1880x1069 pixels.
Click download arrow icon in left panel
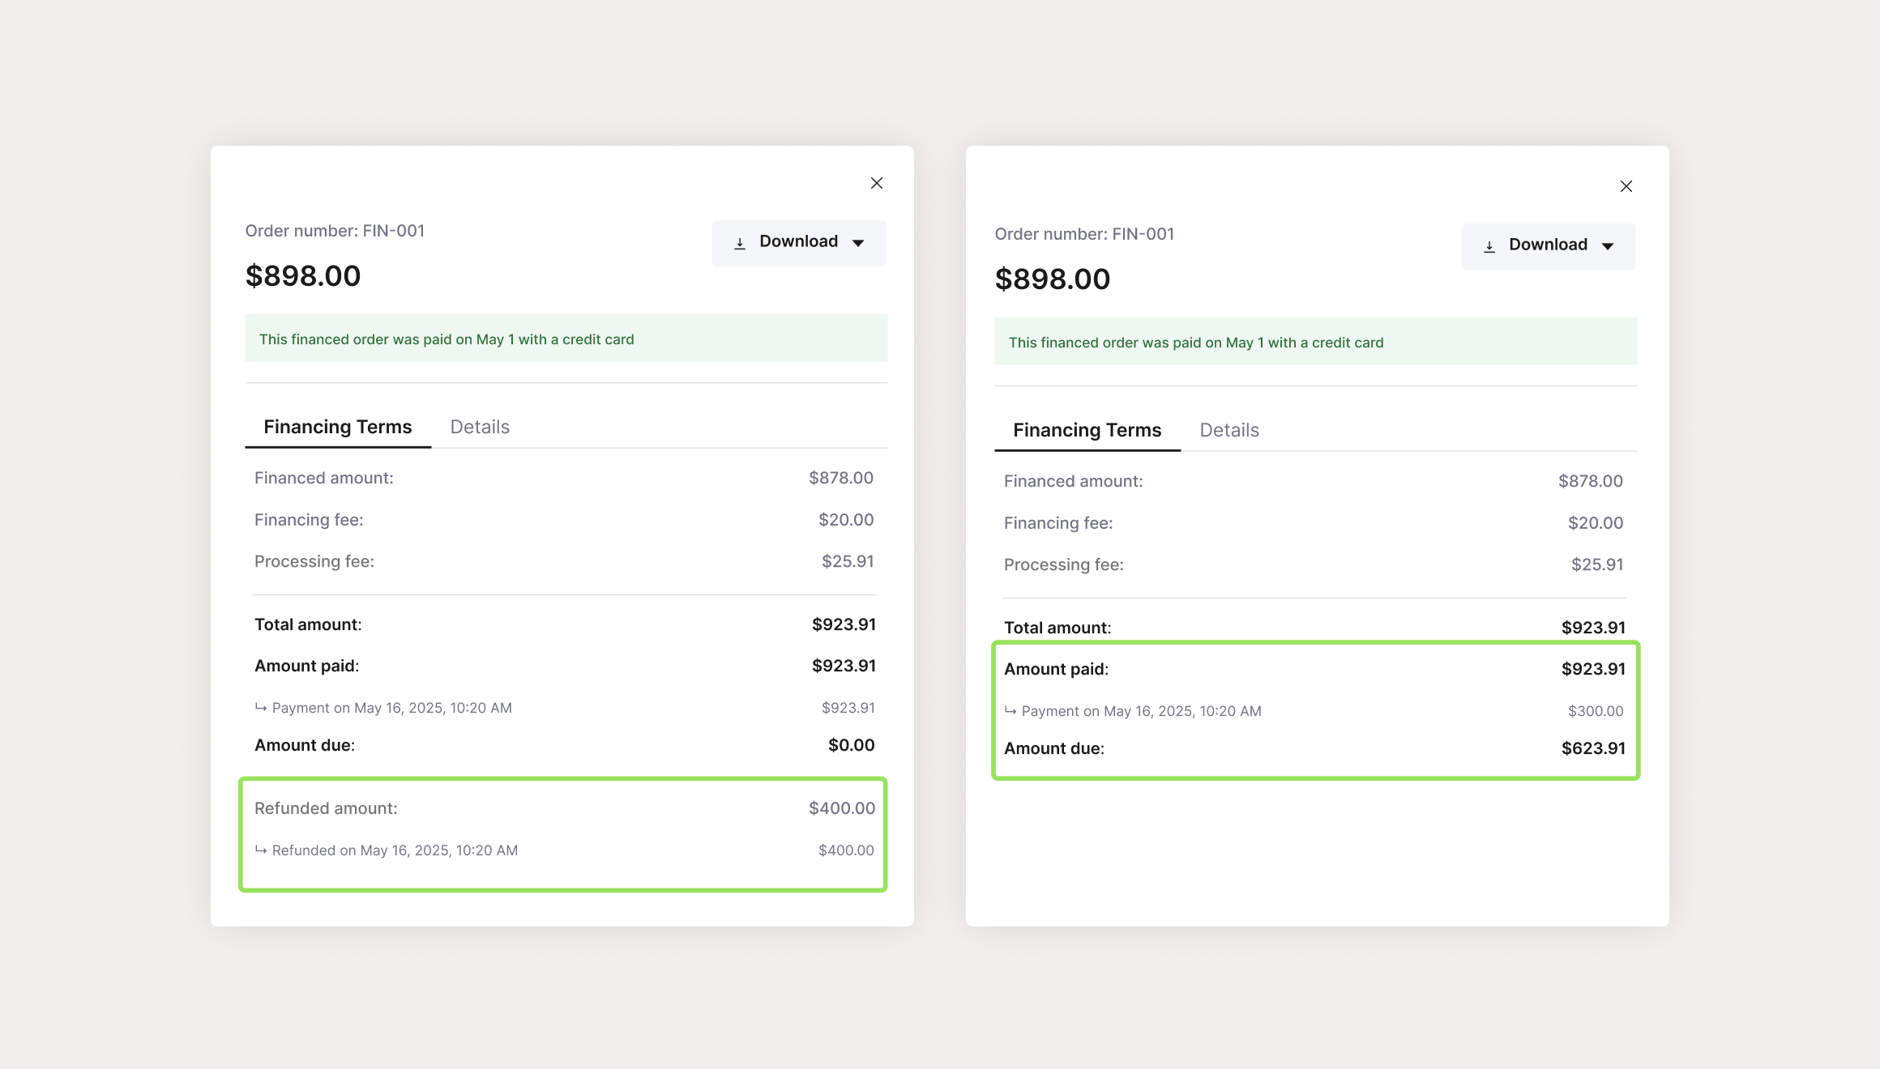[740, 243]
